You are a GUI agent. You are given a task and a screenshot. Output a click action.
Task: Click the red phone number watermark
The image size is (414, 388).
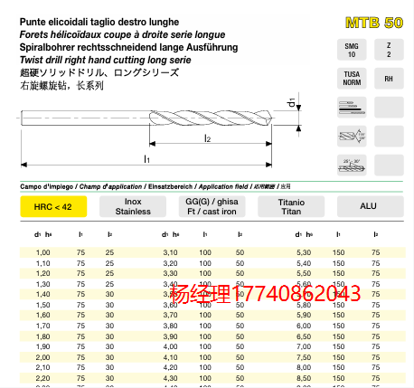(x=265, y=294)
